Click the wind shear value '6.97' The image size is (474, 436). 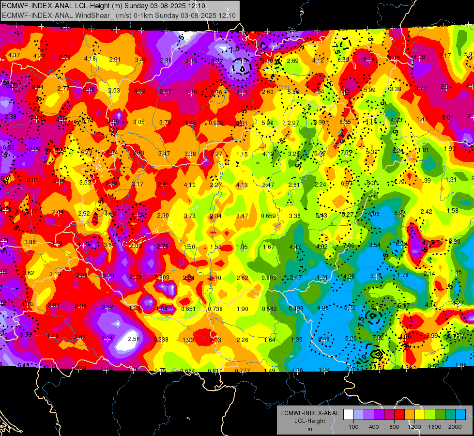(347, 183)
